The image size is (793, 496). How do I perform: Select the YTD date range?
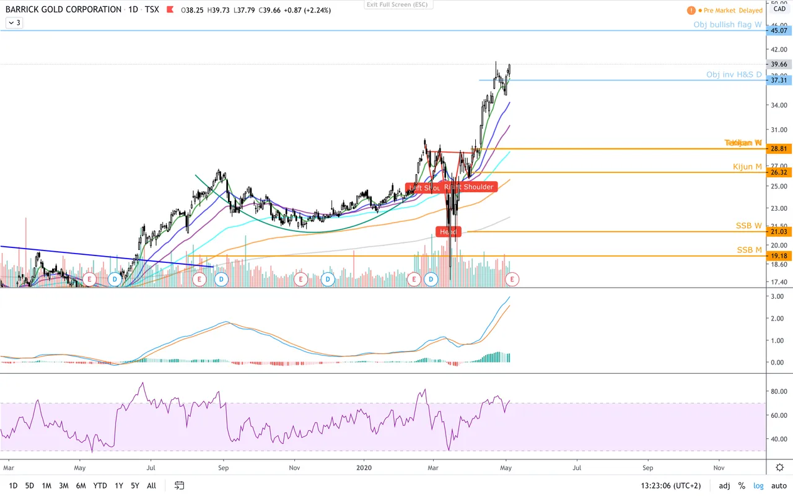coord(100,485)
